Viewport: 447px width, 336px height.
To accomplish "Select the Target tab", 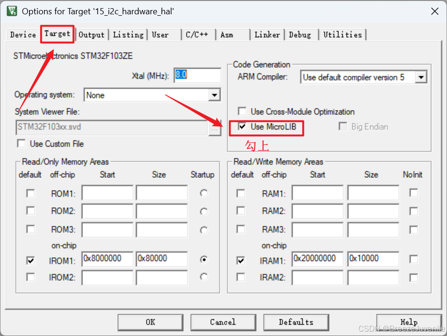I will pos(57,34).
